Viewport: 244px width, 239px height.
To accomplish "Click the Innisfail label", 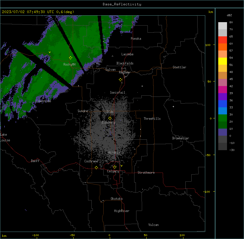I will 118,93.
